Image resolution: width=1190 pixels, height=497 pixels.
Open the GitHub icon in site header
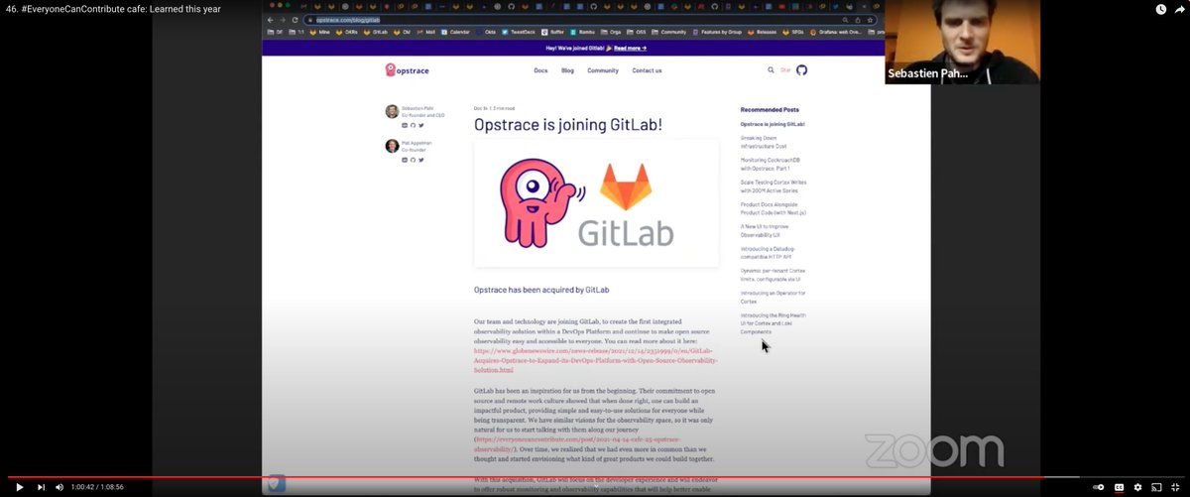click(x=802, y=70)
